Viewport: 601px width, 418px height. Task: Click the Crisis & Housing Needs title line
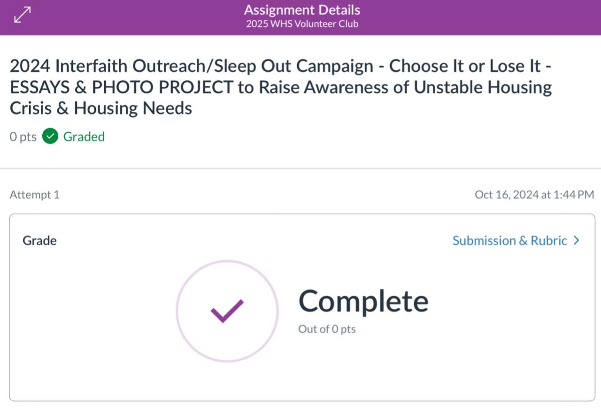click(x=101, y=108)
